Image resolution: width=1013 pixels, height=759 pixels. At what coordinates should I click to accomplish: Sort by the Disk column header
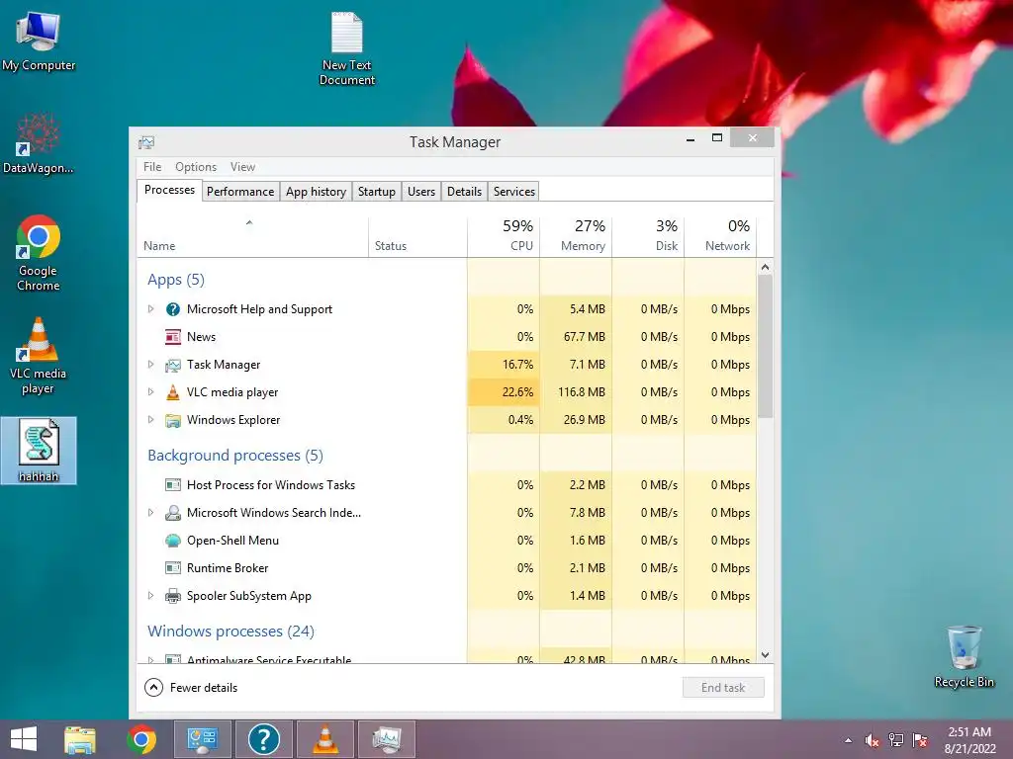pos(648,237)
